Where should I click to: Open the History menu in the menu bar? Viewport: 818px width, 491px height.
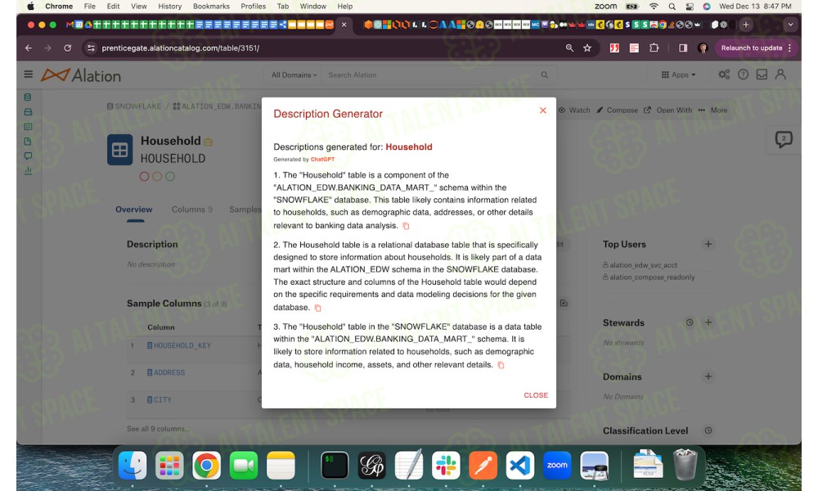(x=169, y=7)
